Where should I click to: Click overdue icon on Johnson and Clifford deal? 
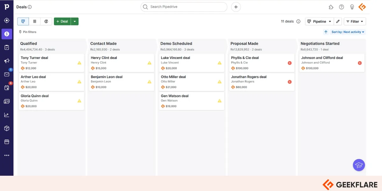[360, 63]
